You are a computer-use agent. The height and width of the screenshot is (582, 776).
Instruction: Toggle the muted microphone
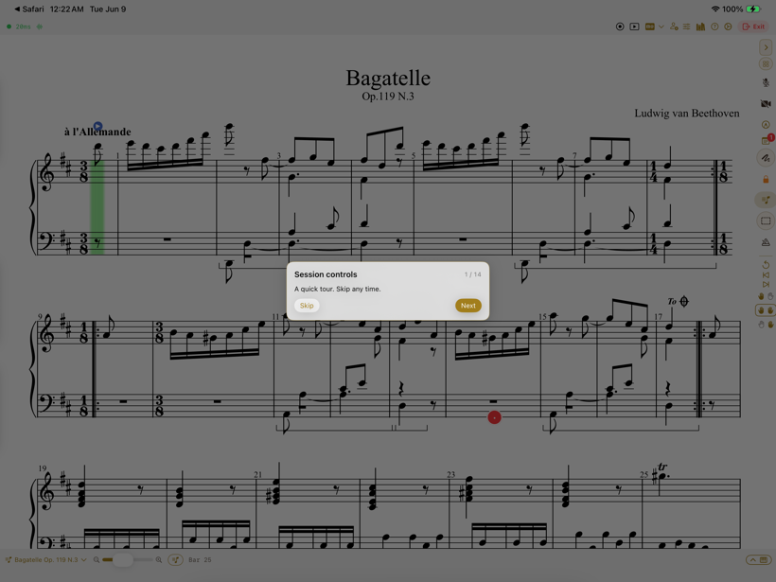coord(766,82)
